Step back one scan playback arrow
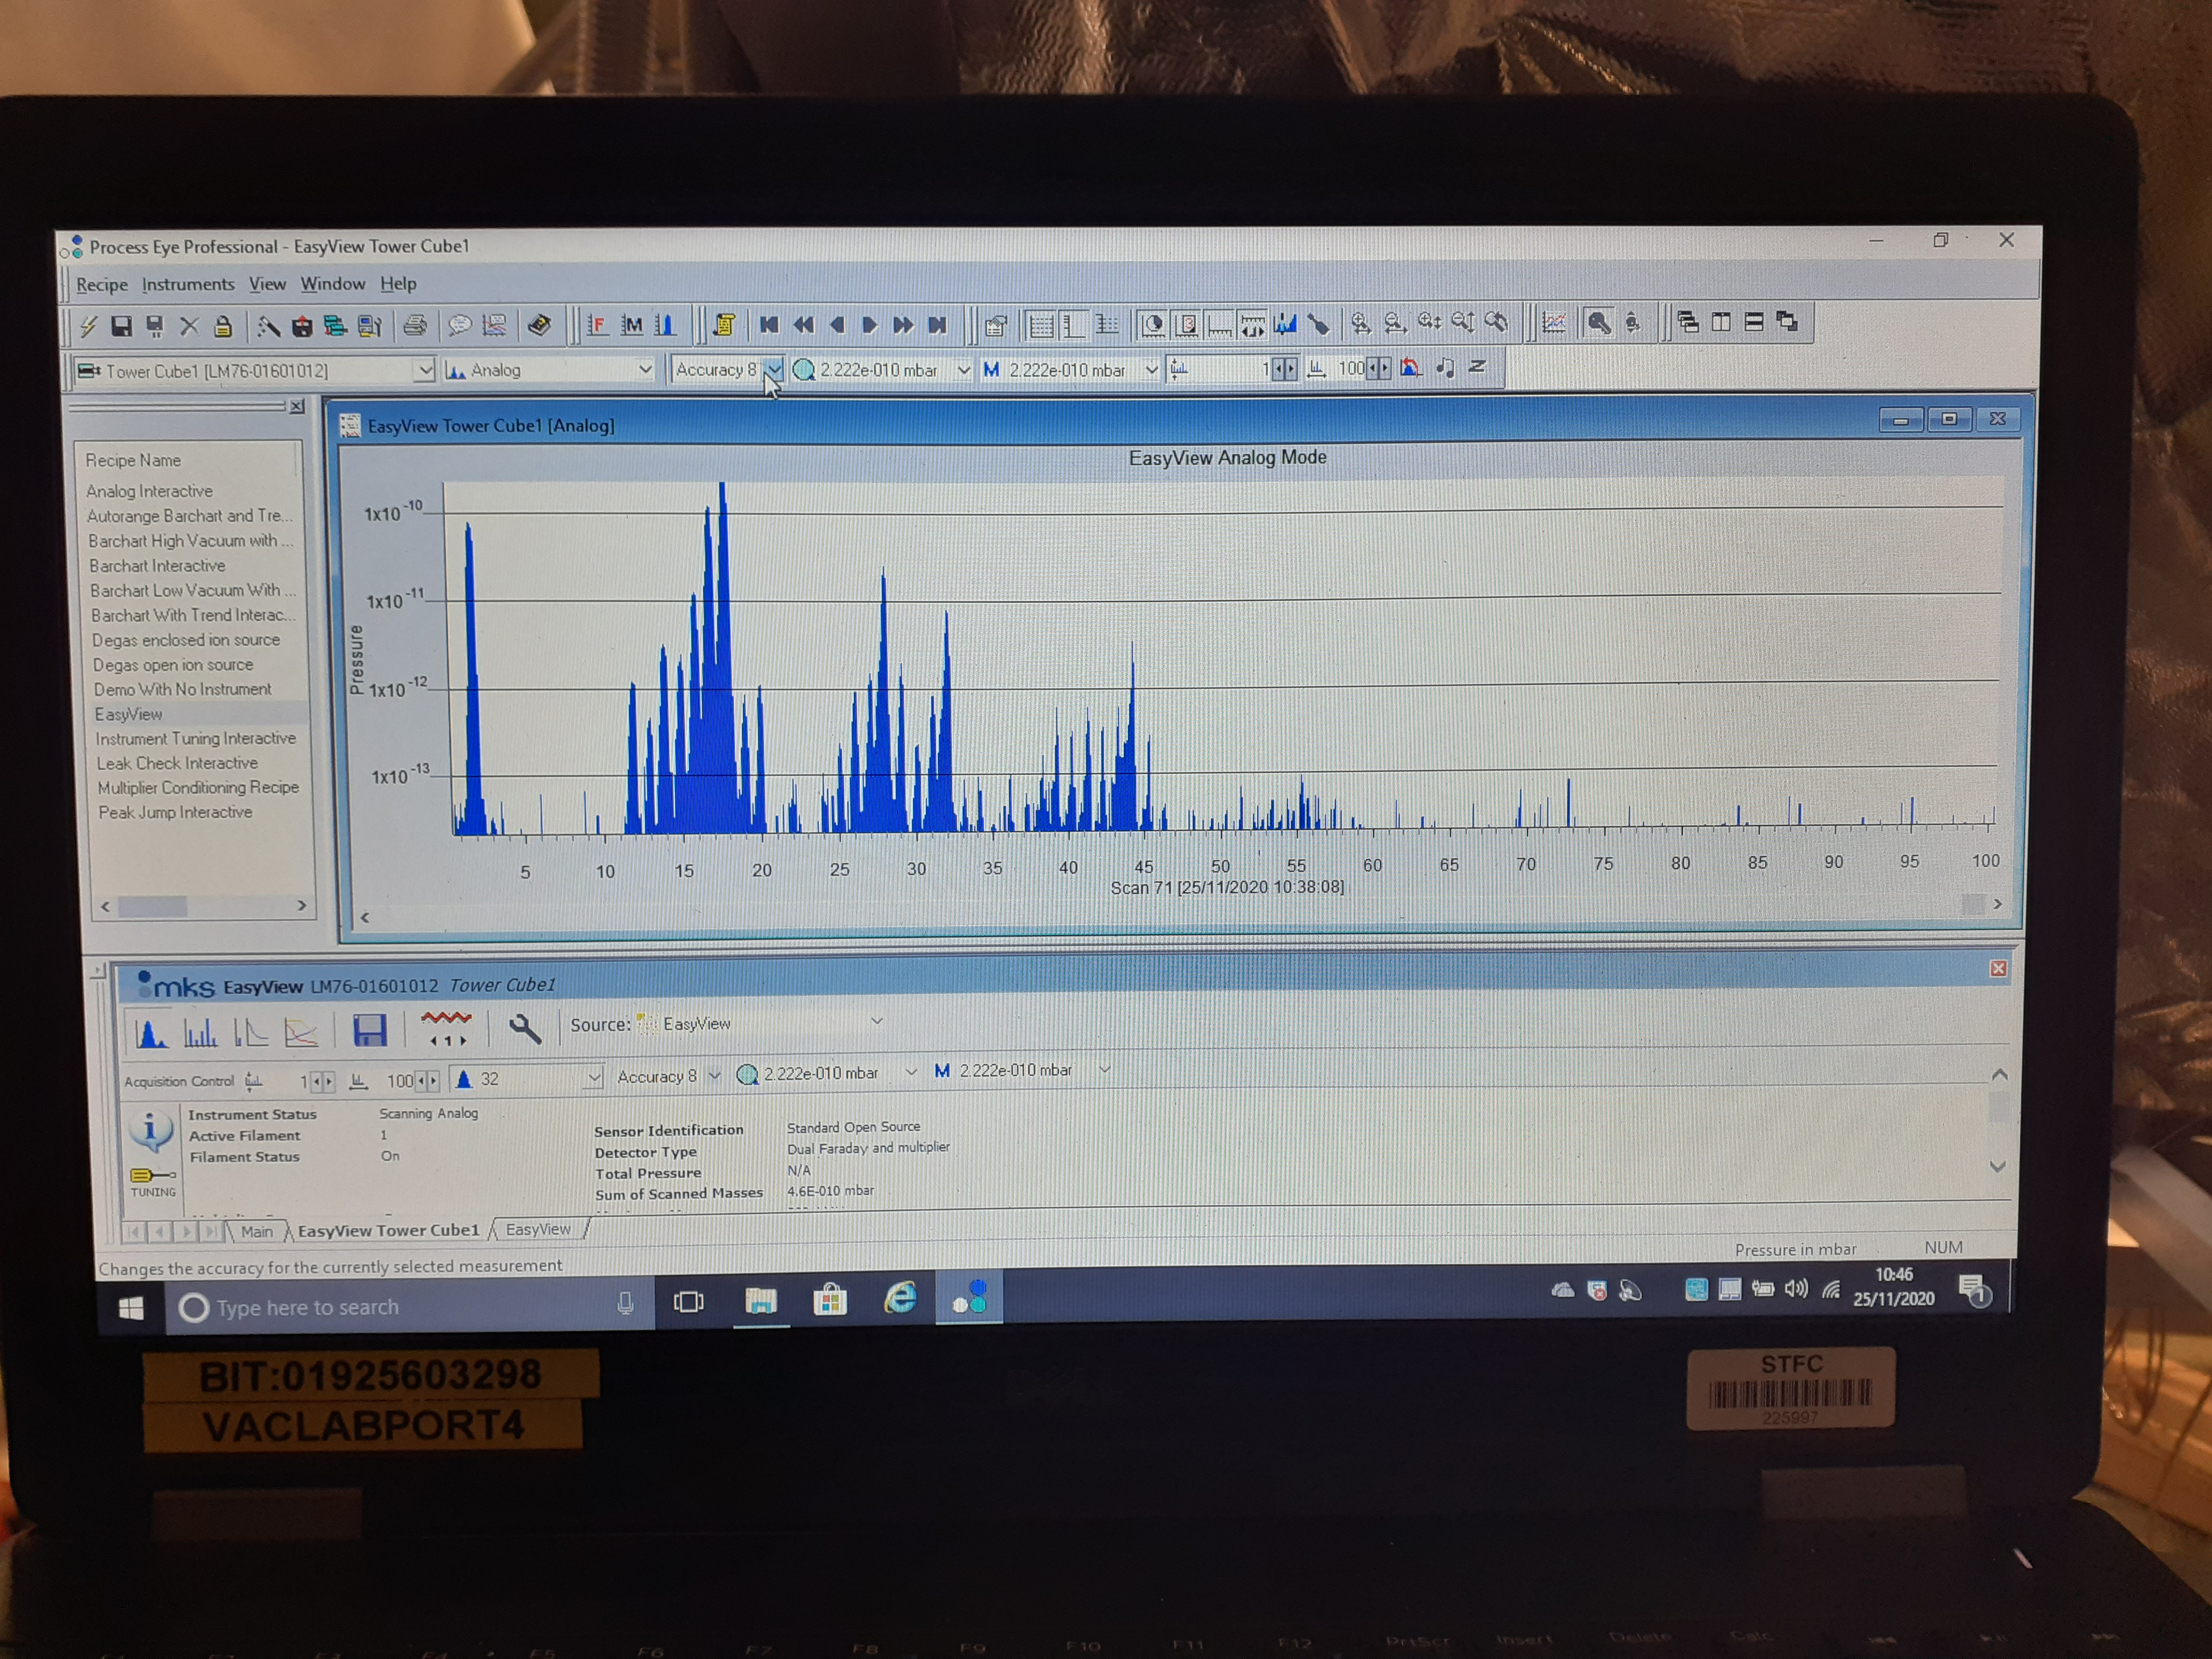Screen dimensions: 2212x1659 pos(837,325)
